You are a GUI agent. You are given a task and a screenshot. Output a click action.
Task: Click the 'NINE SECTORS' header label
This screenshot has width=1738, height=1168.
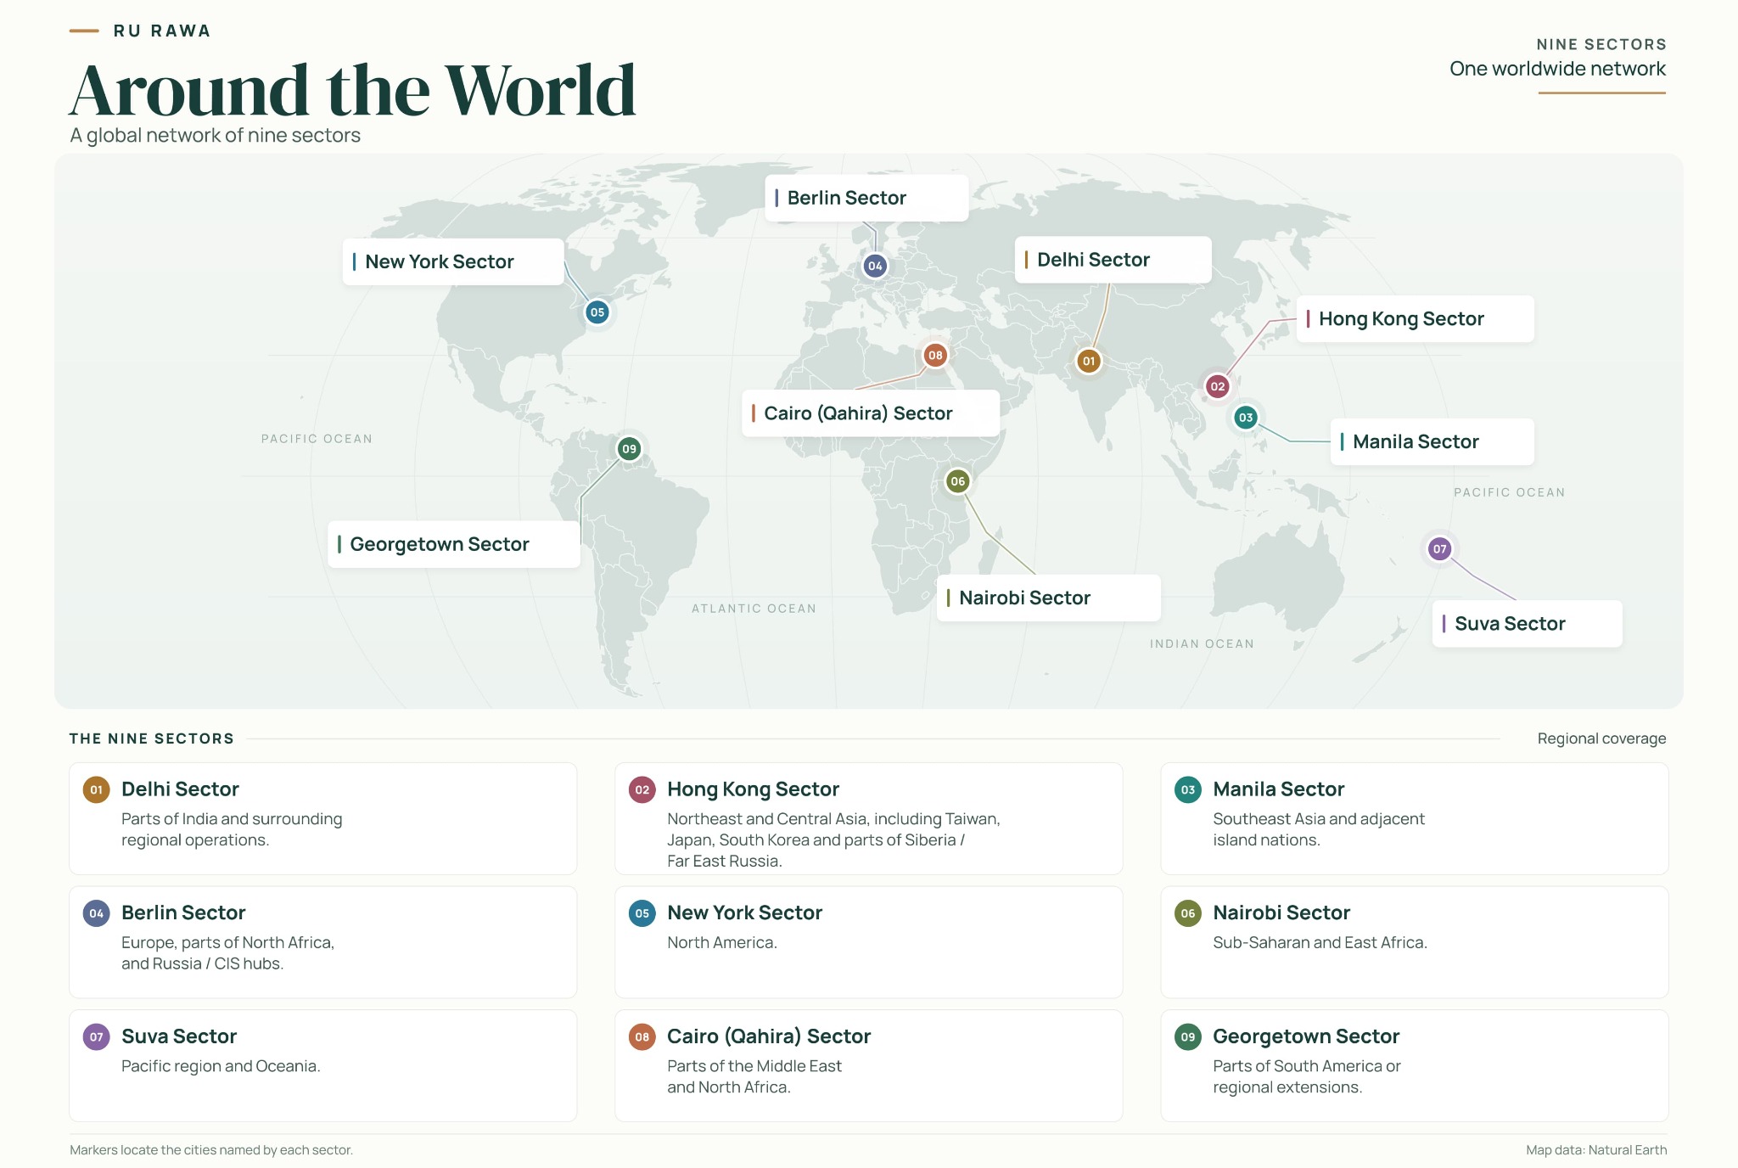1601,44
